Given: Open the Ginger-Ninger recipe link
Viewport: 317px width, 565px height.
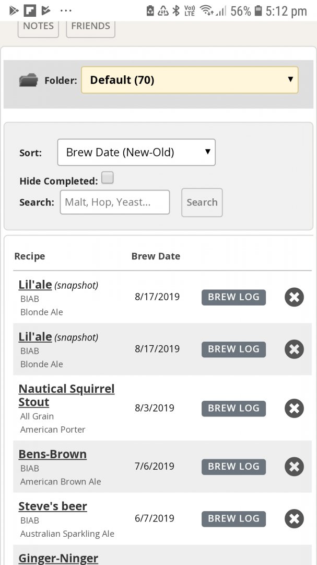Looking at the screenshot, I should click(x=58, y=558).
